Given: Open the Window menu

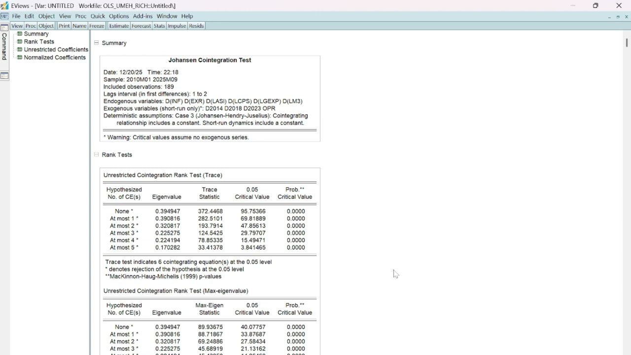Looking at the screenshot, I should [167, 16].
